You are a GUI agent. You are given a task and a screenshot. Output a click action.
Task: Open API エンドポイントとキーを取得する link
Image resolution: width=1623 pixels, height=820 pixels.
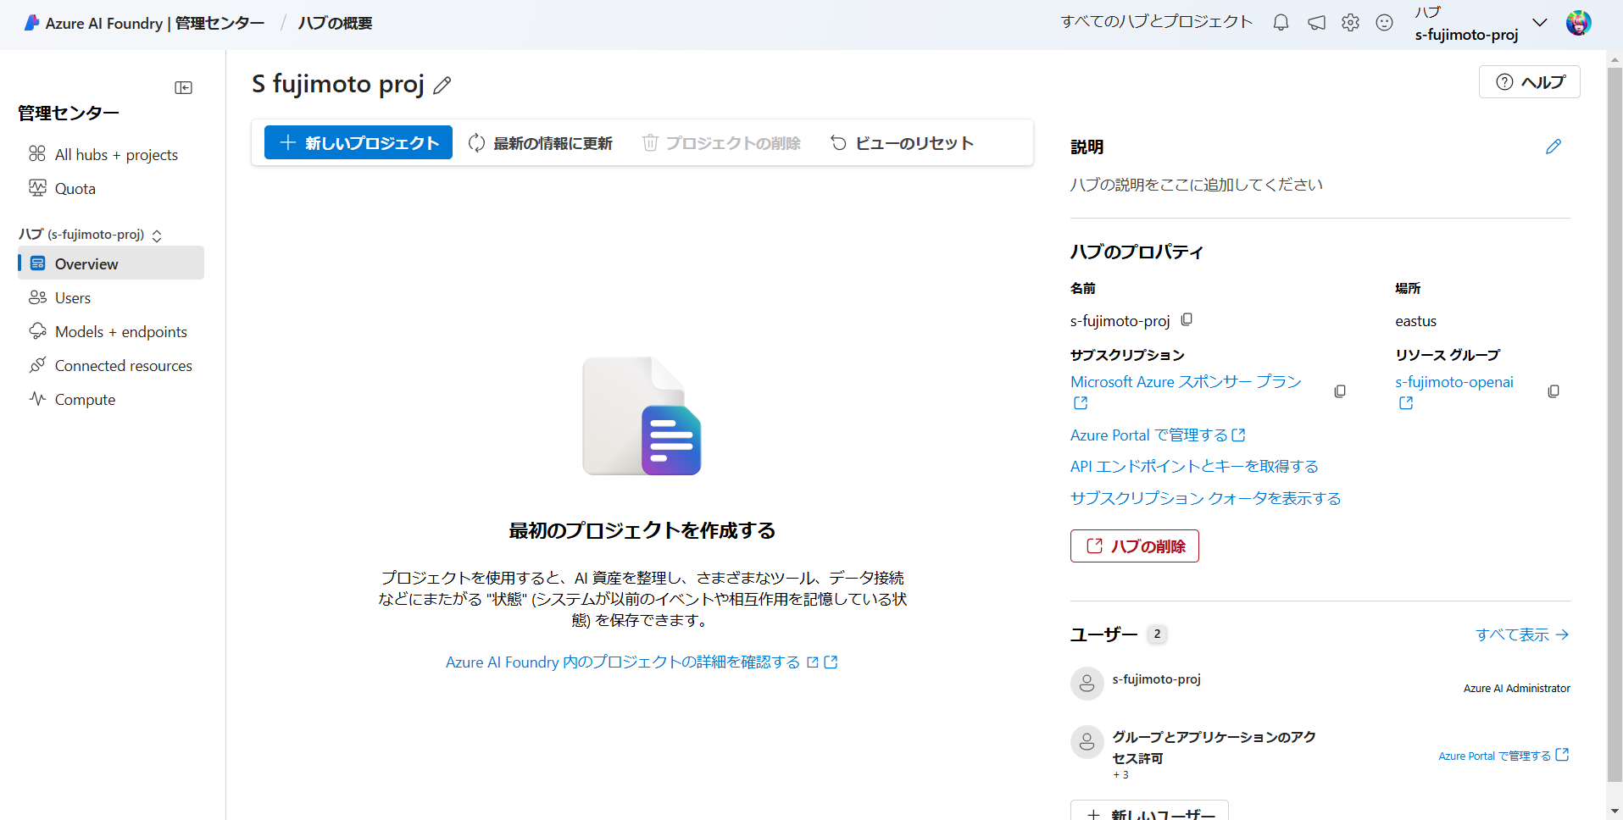[x=1194, y=467]
